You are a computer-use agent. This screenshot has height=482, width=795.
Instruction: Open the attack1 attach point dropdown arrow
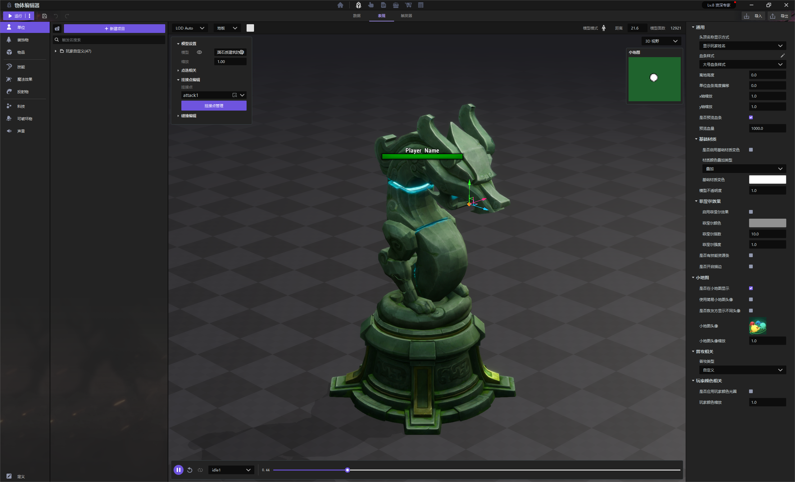(x=242, y=95)
